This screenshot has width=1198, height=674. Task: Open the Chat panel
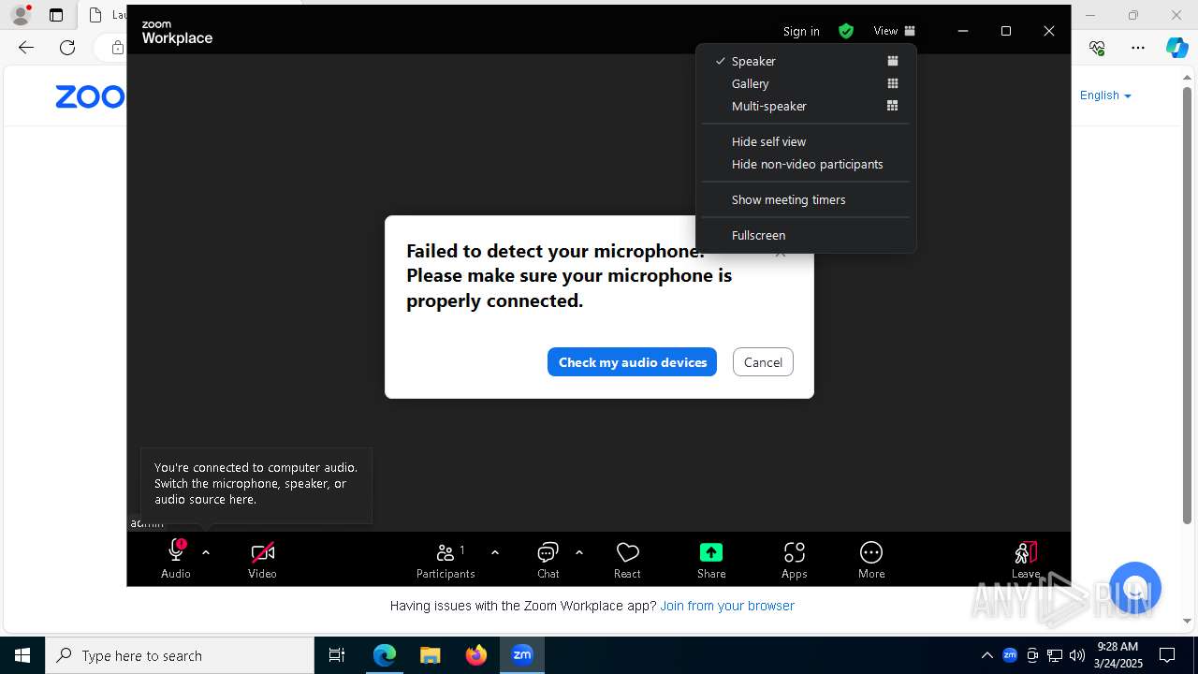(548, 560)
